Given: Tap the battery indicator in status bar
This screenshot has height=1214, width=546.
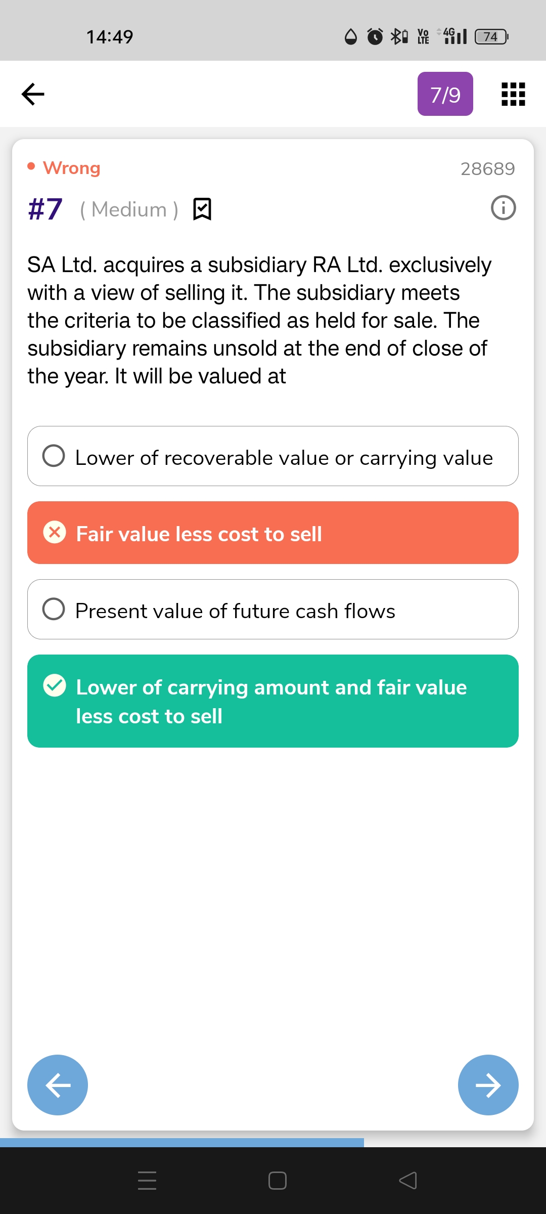Looking at the screenshot, I should click(x=491, y=36).
